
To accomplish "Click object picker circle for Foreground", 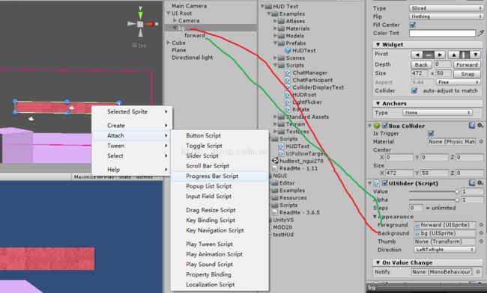I will point(481,225).
